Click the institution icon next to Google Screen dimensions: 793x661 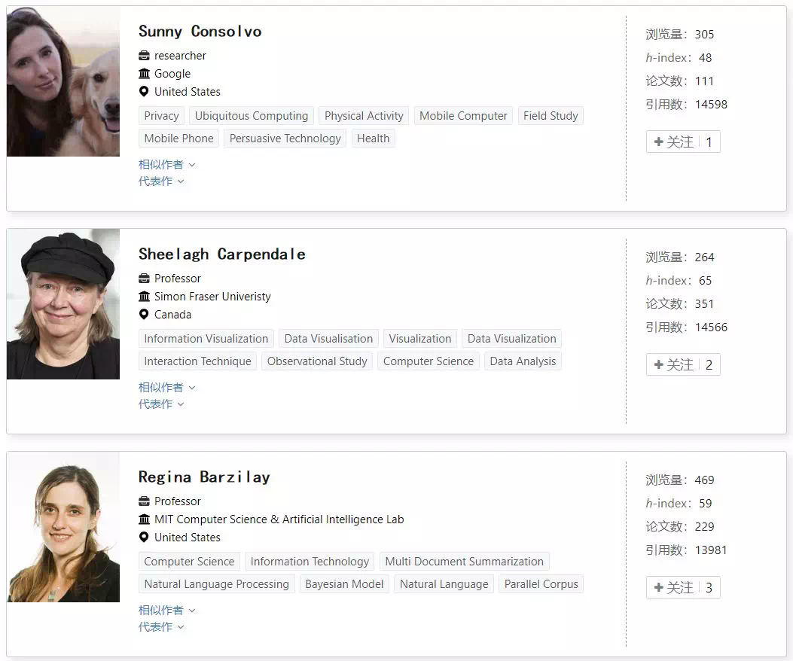(x=144, y=74)
